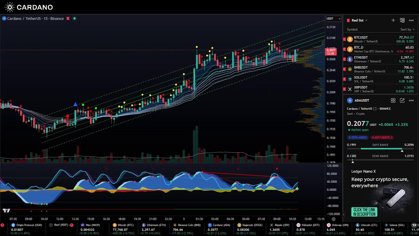This screenshot has width=419, height=236.
Task: Click the red diamond marker on chart
Action: click(67, 116)
